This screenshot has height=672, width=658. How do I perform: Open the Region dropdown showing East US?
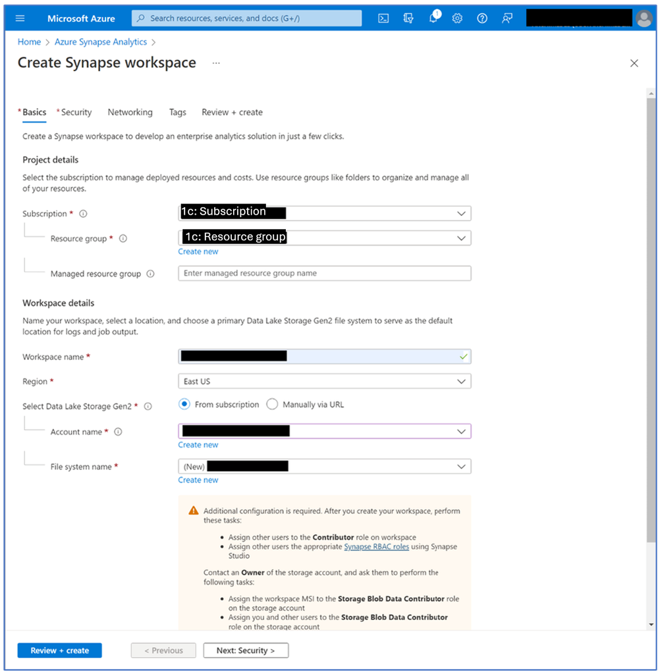point(324,381)
